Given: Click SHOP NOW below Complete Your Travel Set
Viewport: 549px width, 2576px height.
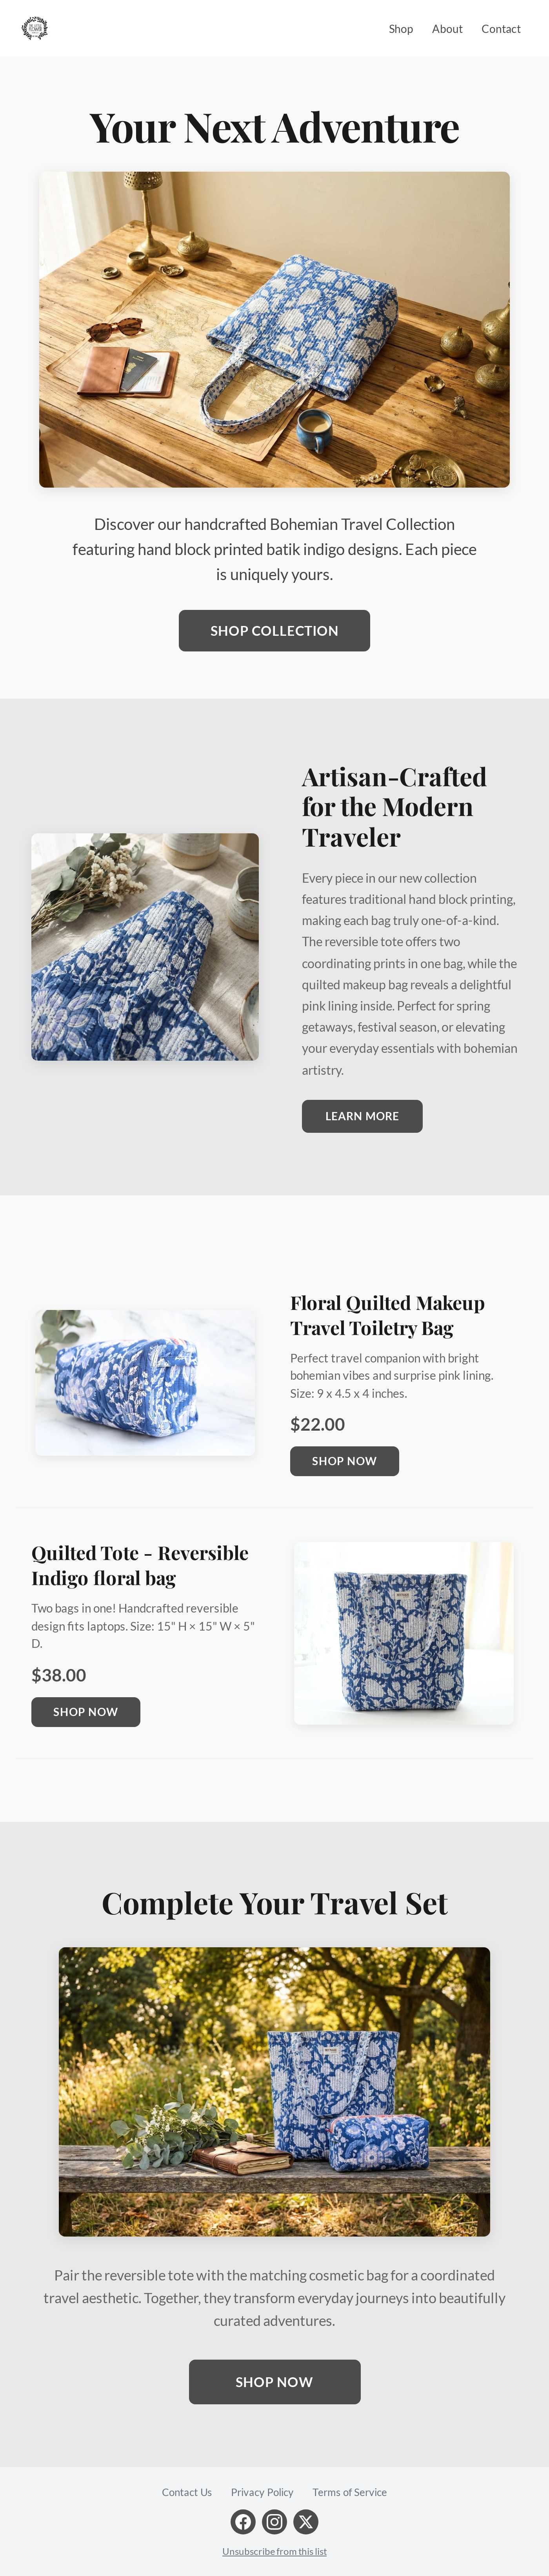Looking at the screenshot, I should (274, 2382).
